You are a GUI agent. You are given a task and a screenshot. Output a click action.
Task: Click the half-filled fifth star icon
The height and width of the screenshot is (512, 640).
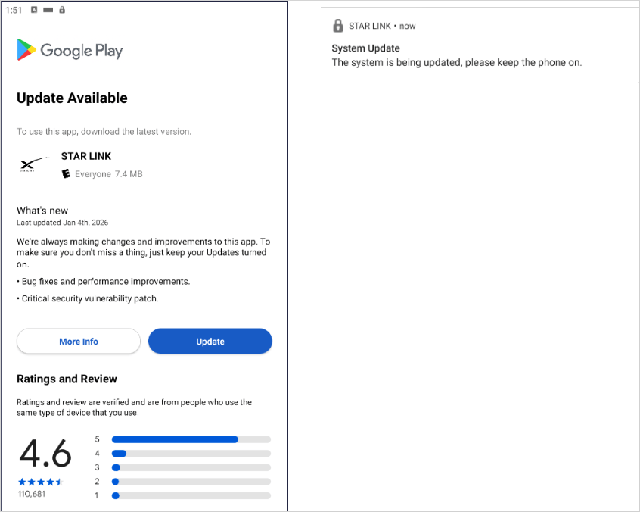pyautogui.click(x=59, y=480)
